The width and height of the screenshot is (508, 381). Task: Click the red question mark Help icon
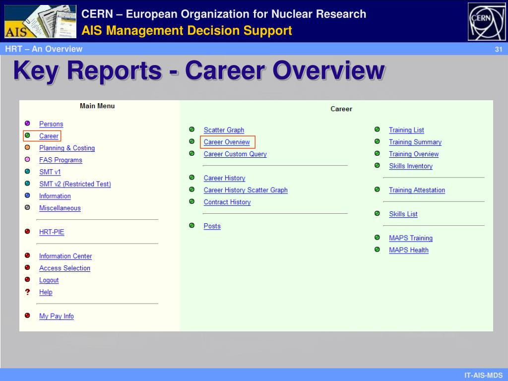click(x=27, y=292)
